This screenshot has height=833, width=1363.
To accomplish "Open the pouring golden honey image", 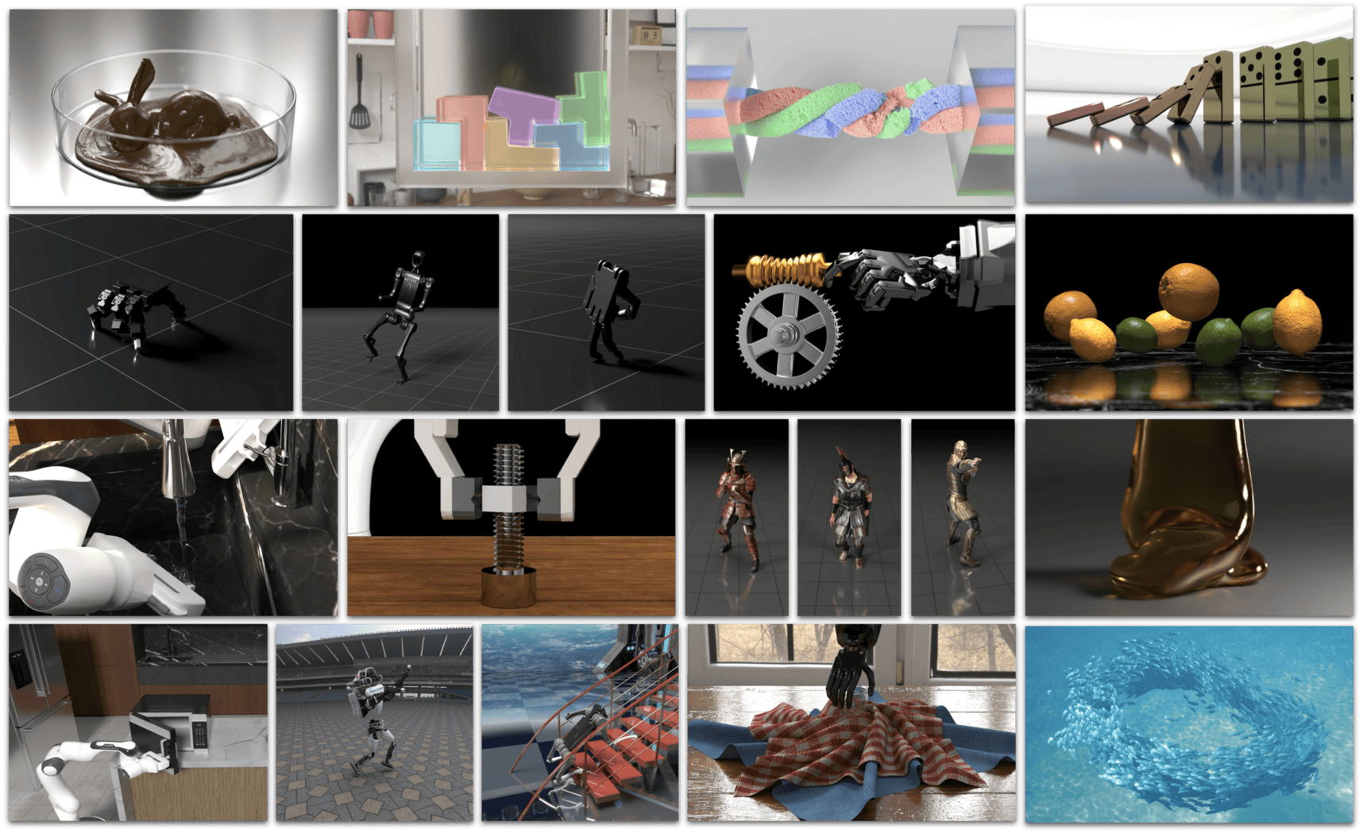I will click(x=1189, y=518).
